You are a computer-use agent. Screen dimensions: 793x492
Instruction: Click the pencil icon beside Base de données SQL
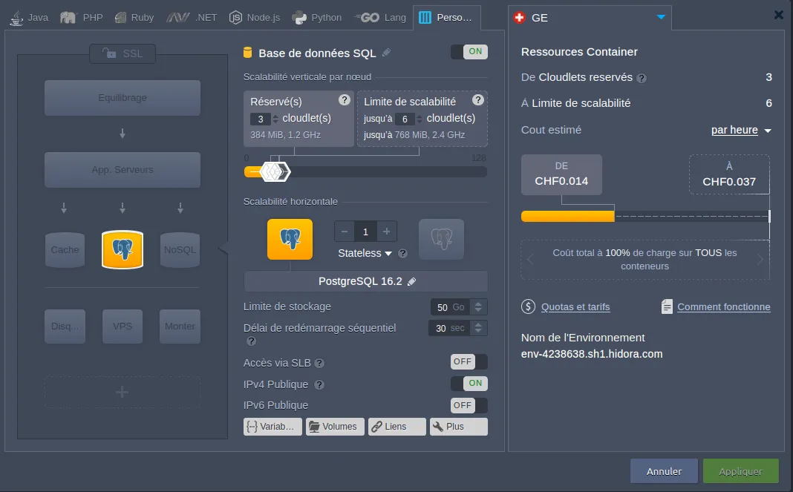[x=387, y=53]
